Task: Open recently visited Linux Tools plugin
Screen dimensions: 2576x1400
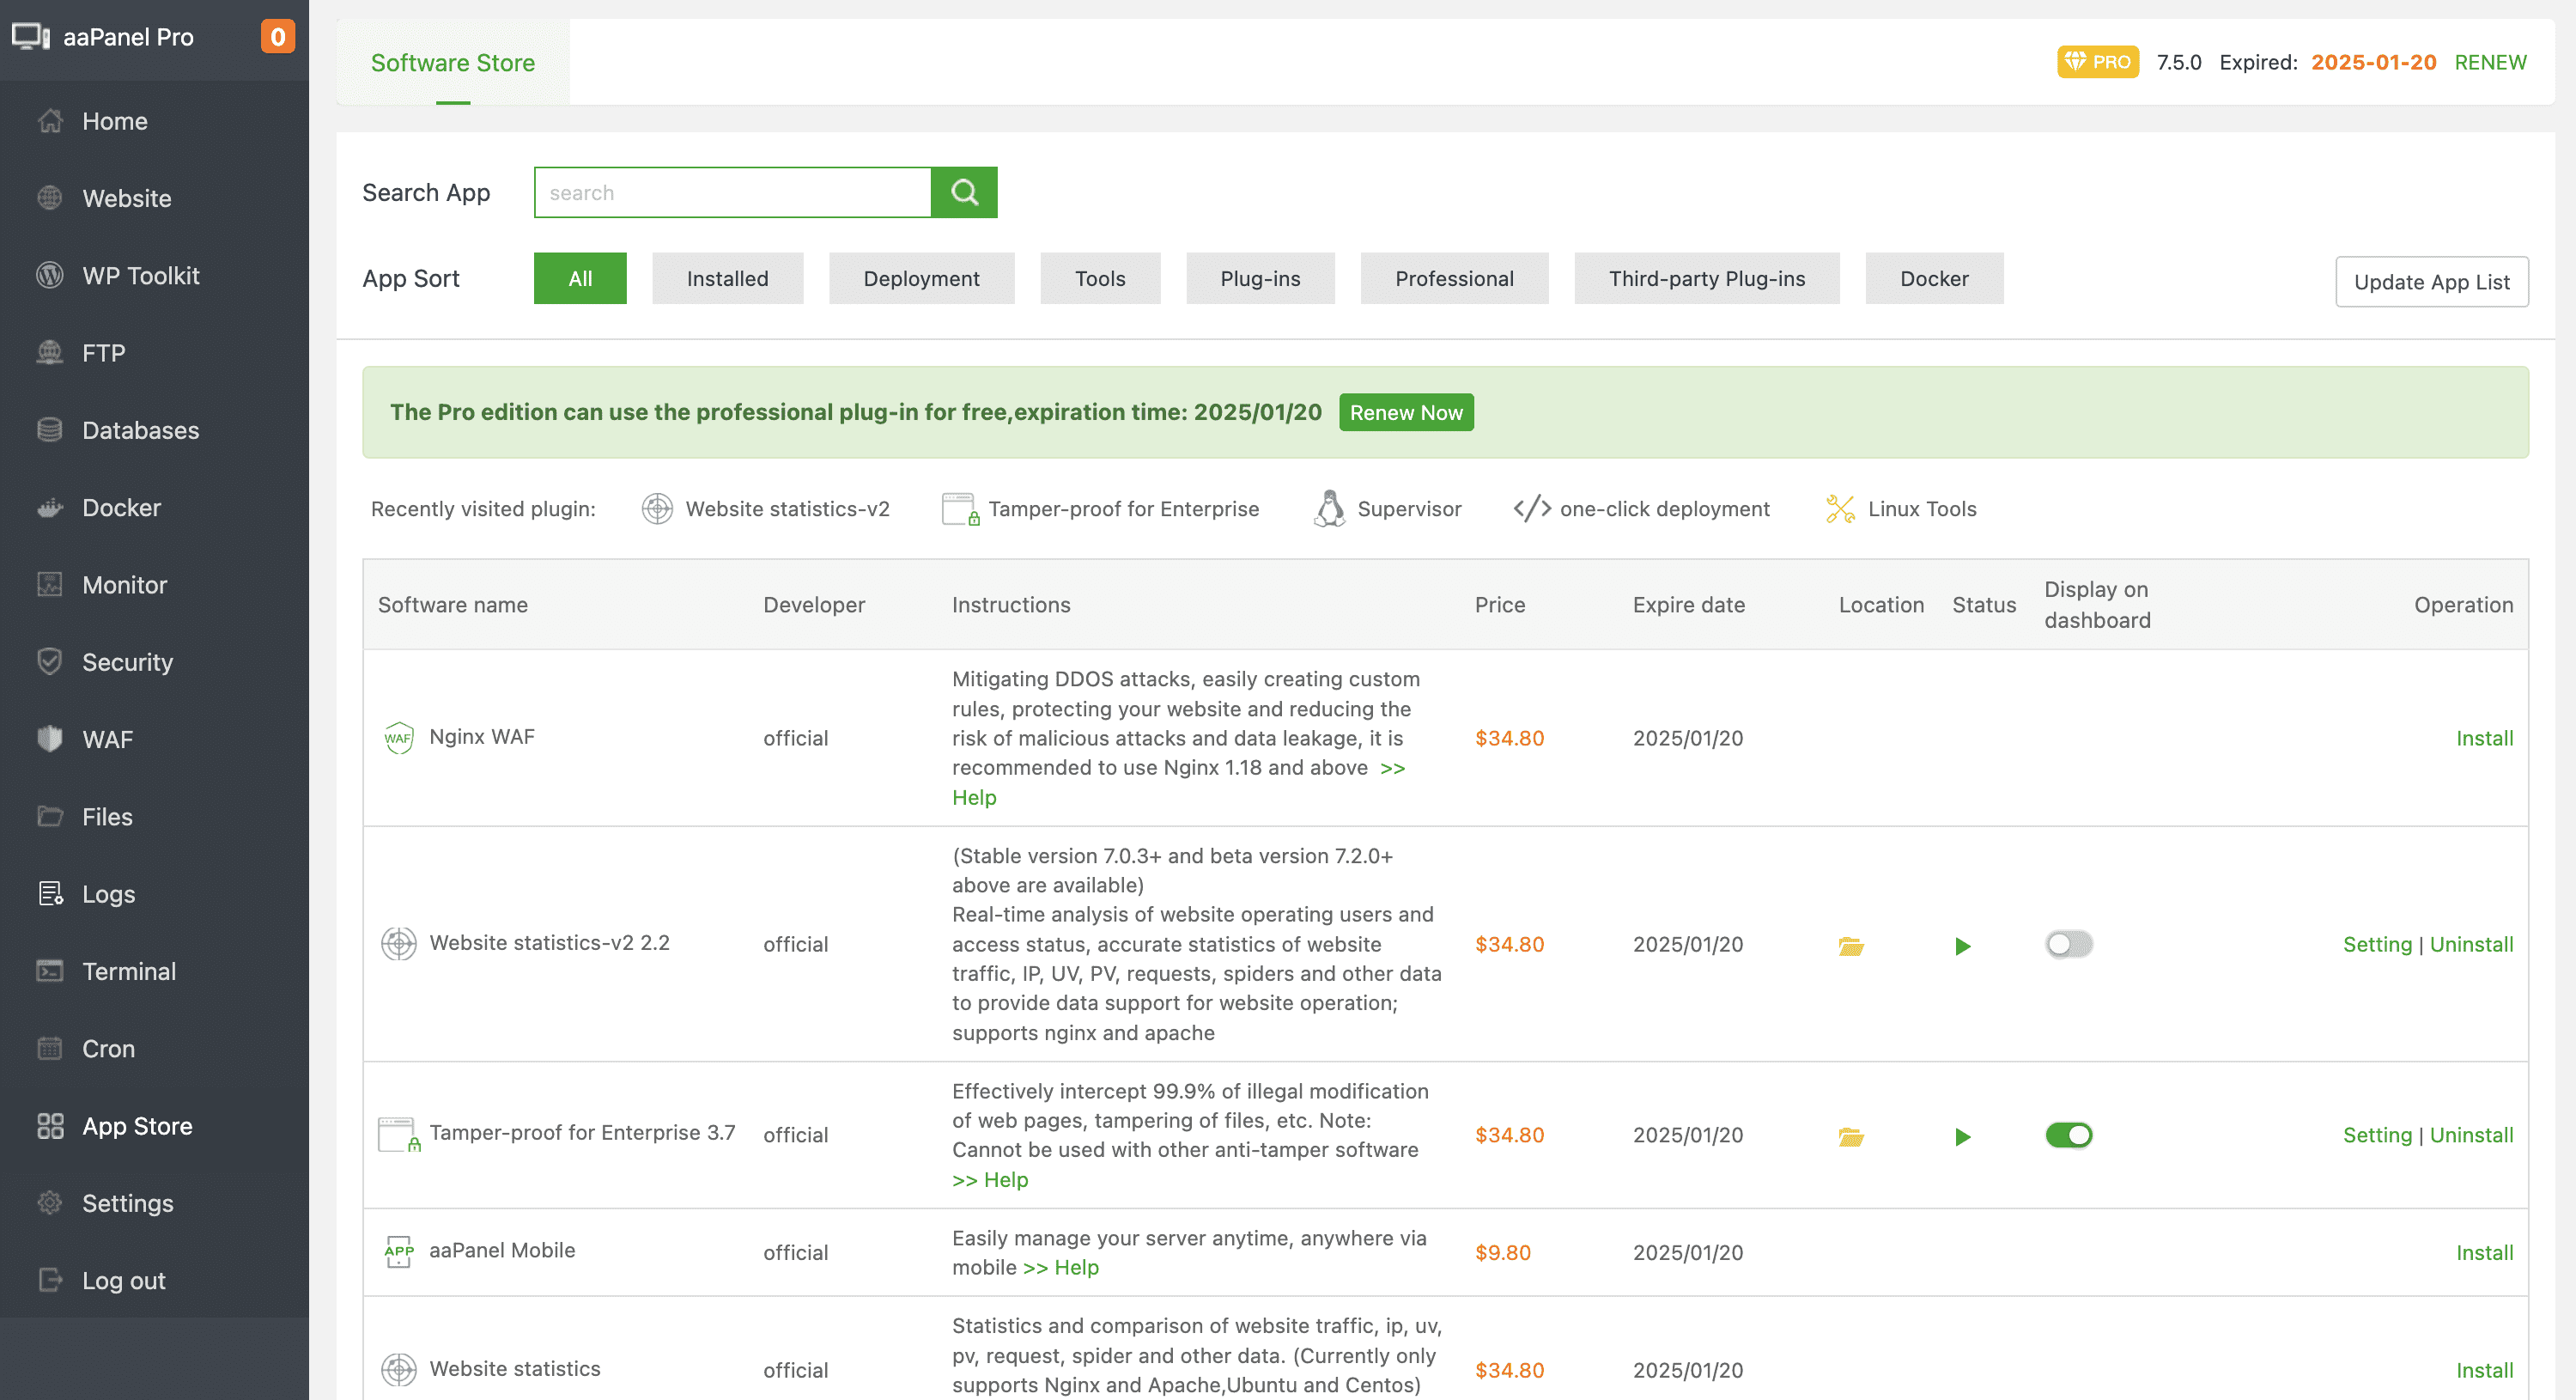Action: pos(1901,509)
